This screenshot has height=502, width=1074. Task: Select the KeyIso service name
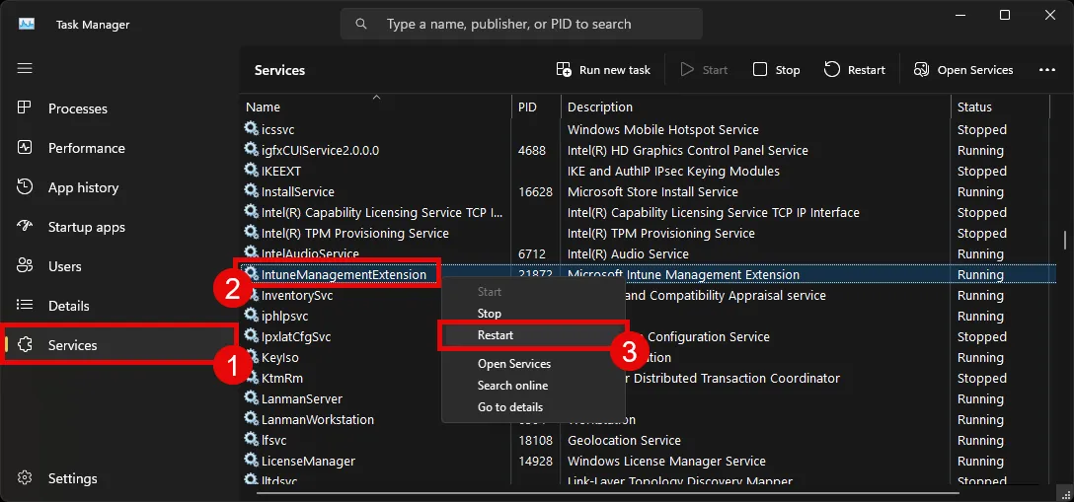coord(280,358)
